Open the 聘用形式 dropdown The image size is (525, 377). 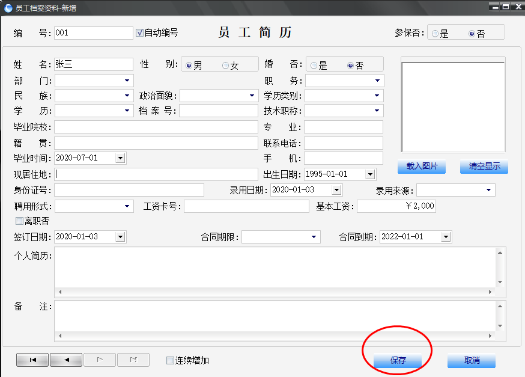click(x=127, y=206)
